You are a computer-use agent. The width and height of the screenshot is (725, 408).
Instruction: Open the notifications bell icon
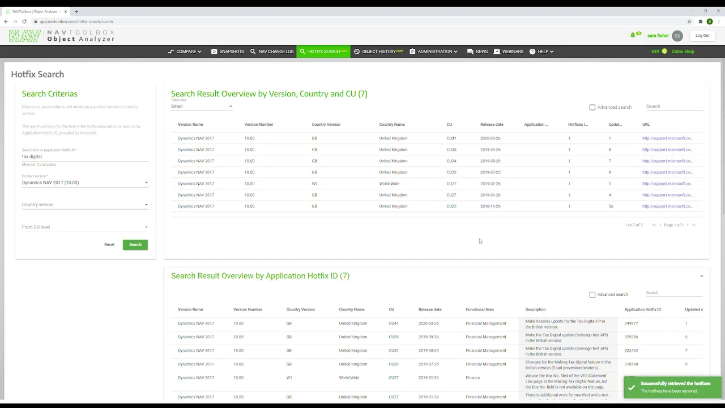click(633, 35)
